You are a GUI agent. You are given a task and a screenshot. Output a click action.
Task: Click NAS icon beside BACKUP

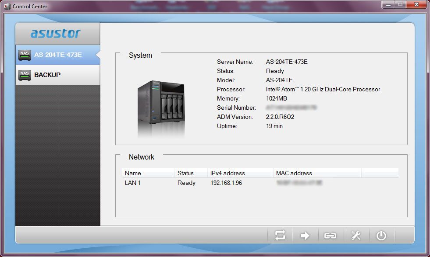(25, 75)
